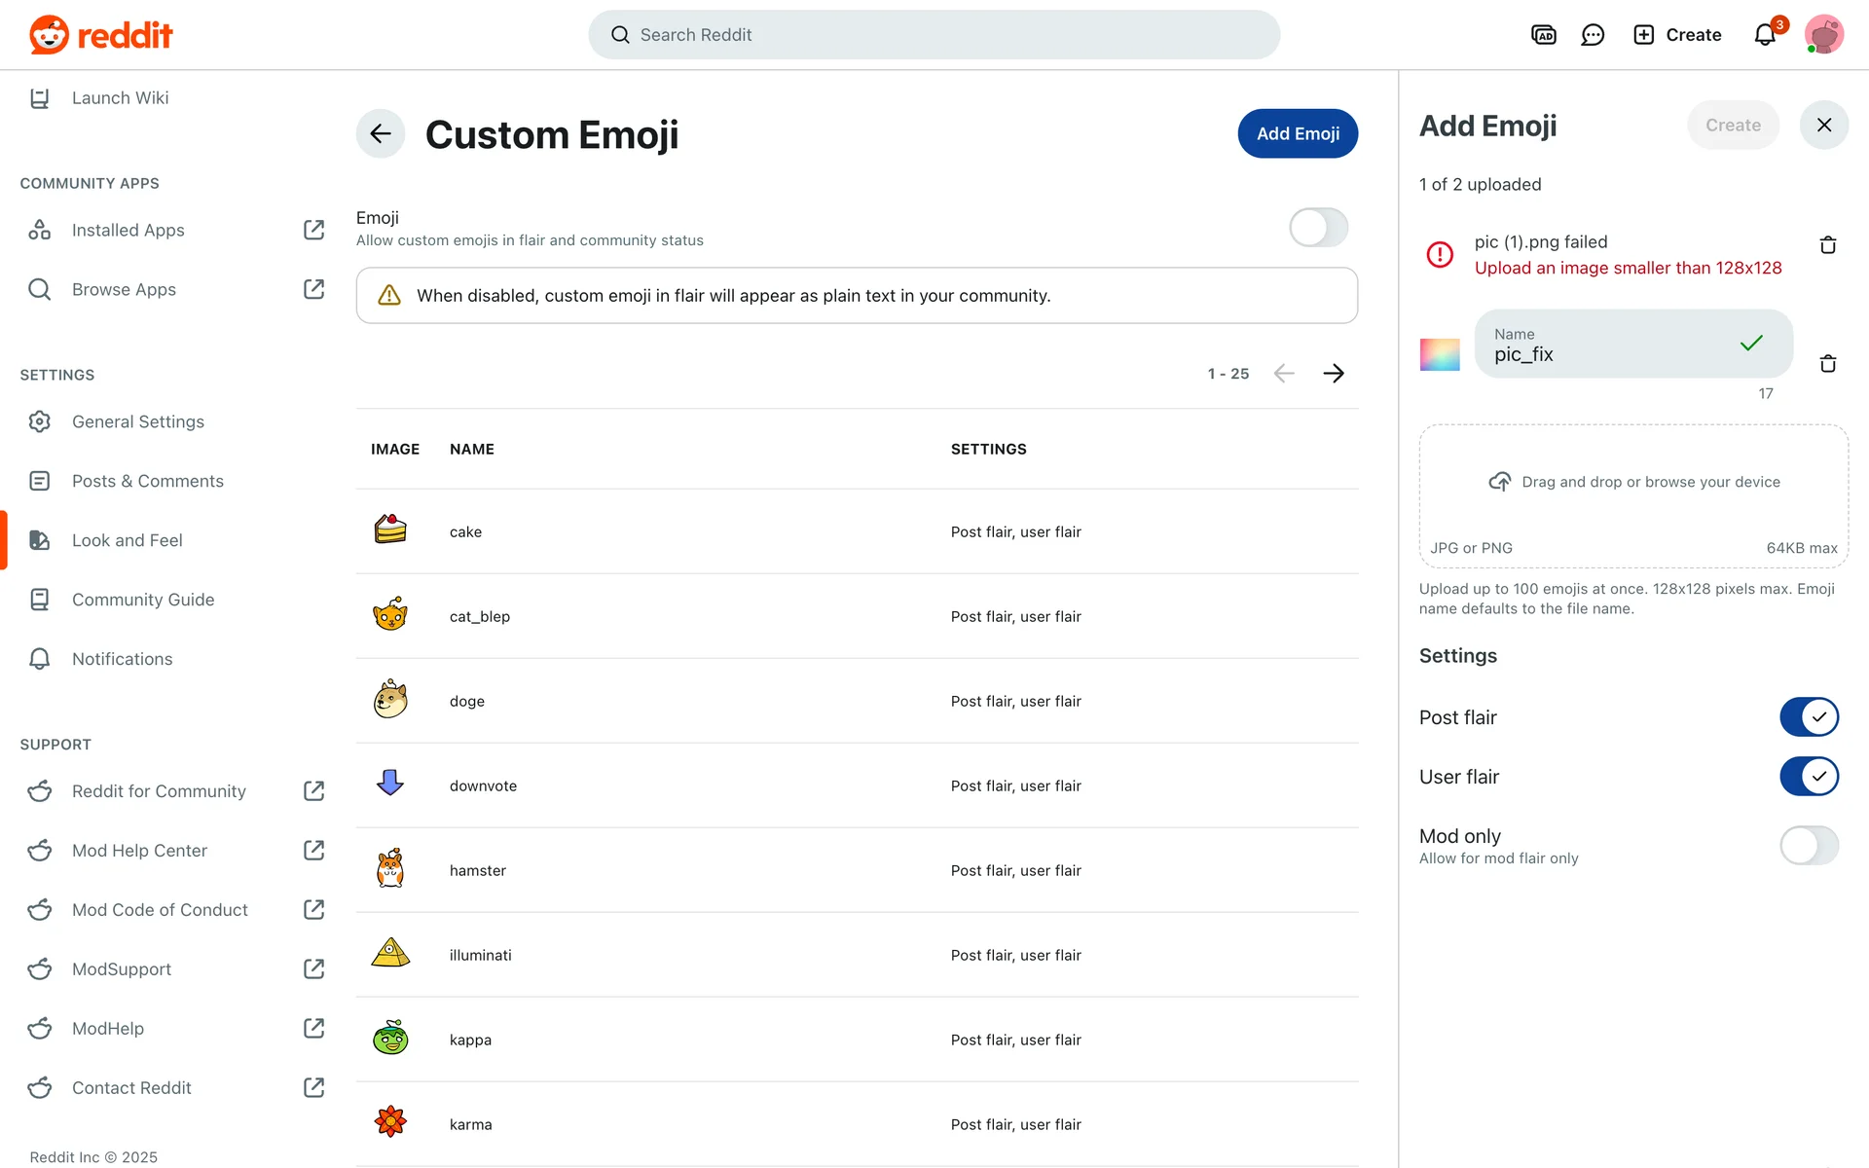Go back using Custom Emoji arrow
The height and width of the screenshot is (1168, 1869).
point(381,133)
